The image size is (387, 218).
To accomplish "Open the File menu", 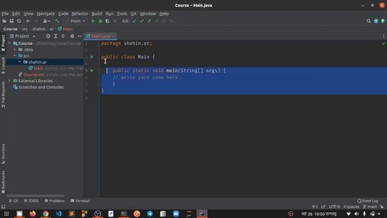I will click(x=5, y=13).
